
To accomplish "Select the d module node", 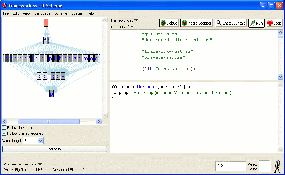I will [58, 76].
